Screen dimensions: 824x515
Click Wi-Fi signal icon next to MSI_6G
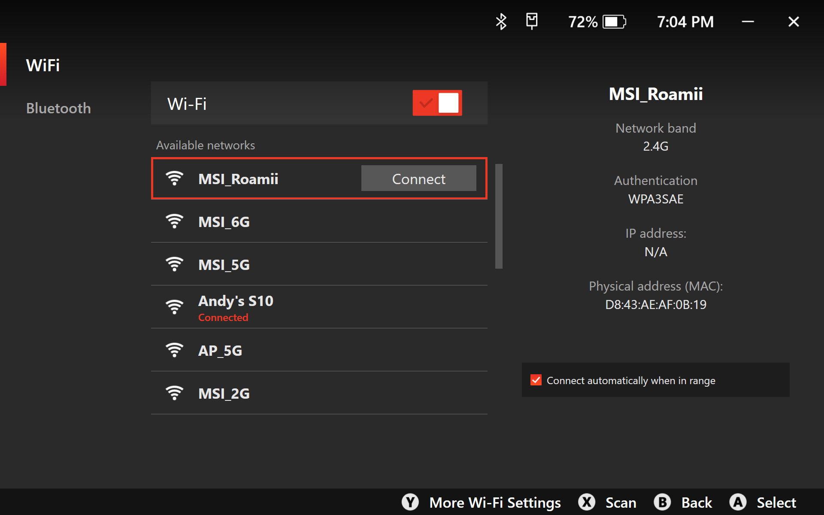174,221
